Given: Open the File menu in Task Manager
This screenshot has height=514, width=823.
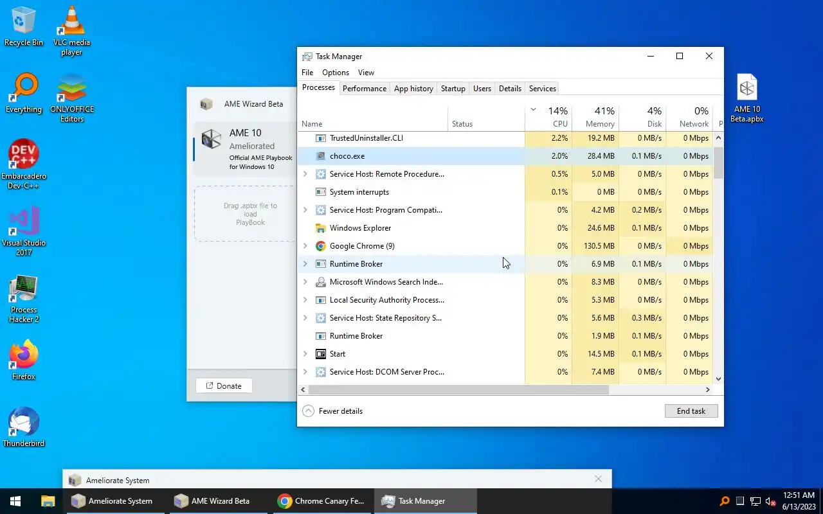Looking at the screenshot, I should point(307,73).
